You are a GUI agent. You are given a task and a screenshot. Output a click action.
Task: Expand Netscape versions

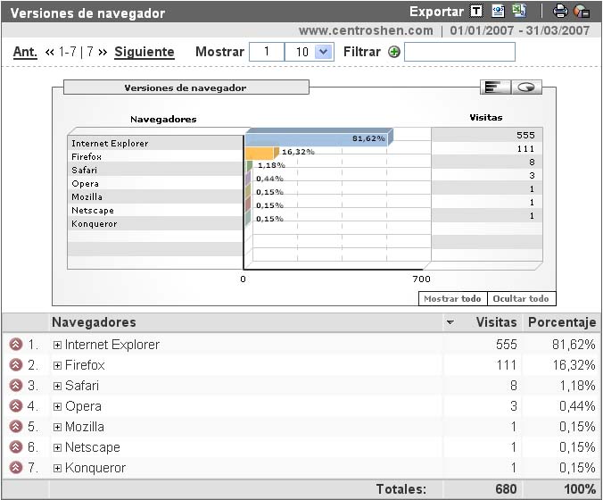tap(57, 447)
